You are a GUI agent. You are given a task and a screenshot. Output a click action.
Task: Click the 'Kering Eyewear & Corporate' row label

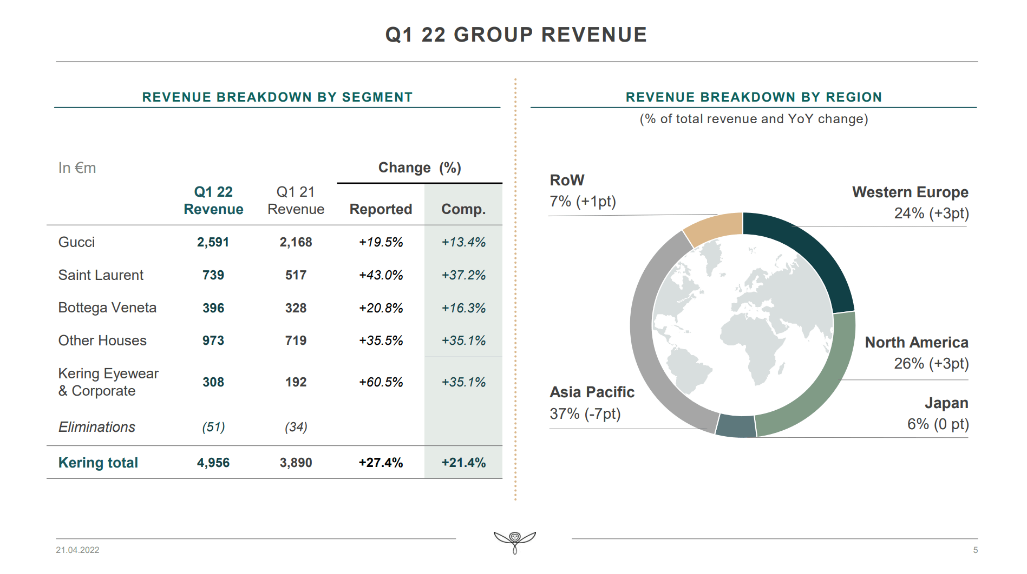pos(108,382)
